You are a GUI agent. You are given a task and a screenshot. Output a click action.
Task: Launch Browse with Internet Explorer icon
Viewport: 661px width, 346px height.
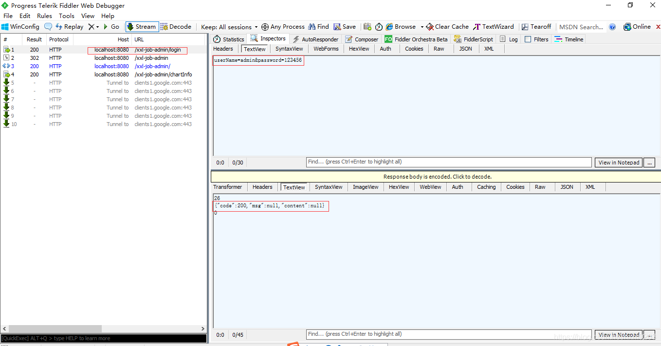click(x=389, y=27)
